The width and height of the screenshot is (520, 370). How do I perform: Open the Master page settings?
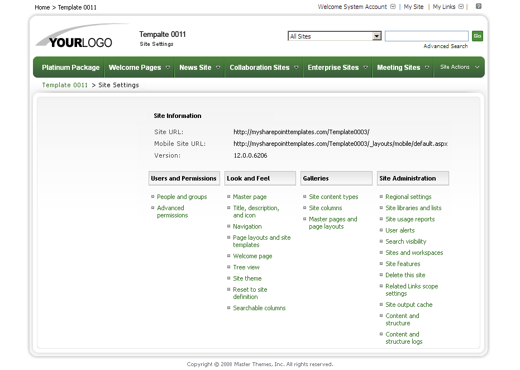249,197
